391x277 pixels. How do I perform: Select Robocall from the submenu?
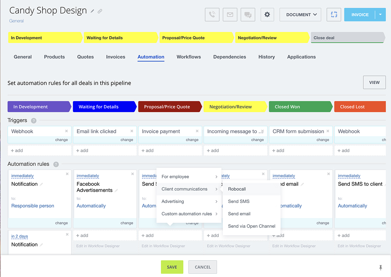click(x=237, y=189)
